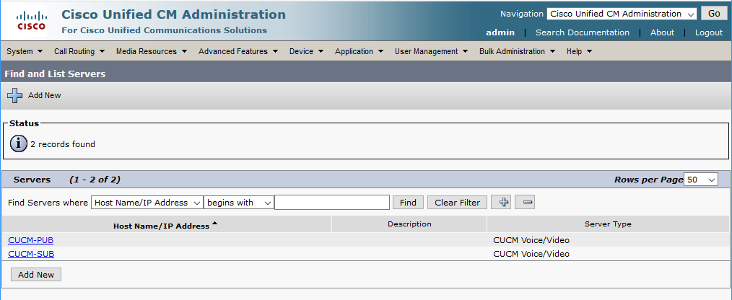Open the CUCM-SUB server link
The image size is (732, 300).
[31, 254]
